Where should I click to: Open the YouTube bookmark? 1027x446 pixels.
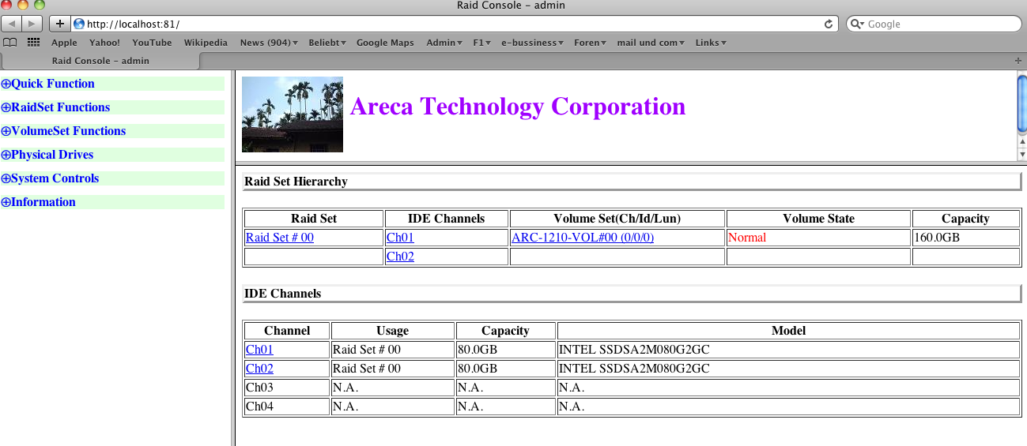[x=152, y=43]
